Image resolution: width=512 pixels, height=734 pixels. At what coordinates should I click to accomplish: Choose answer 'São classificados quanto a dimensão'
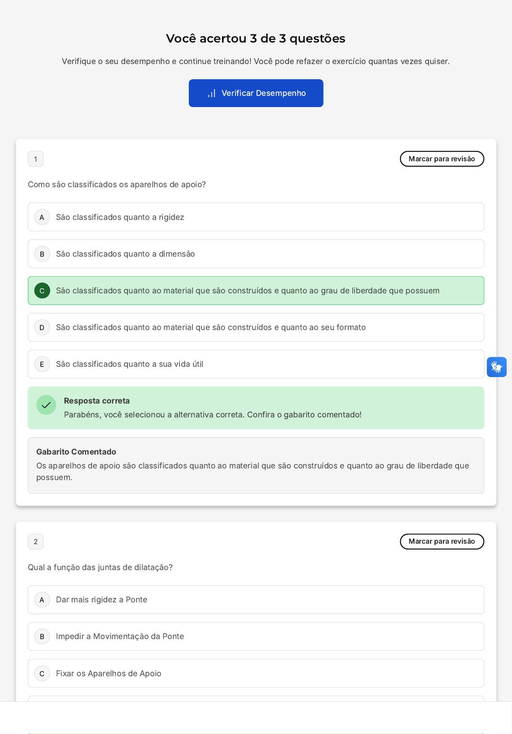(x=125, y=254)
